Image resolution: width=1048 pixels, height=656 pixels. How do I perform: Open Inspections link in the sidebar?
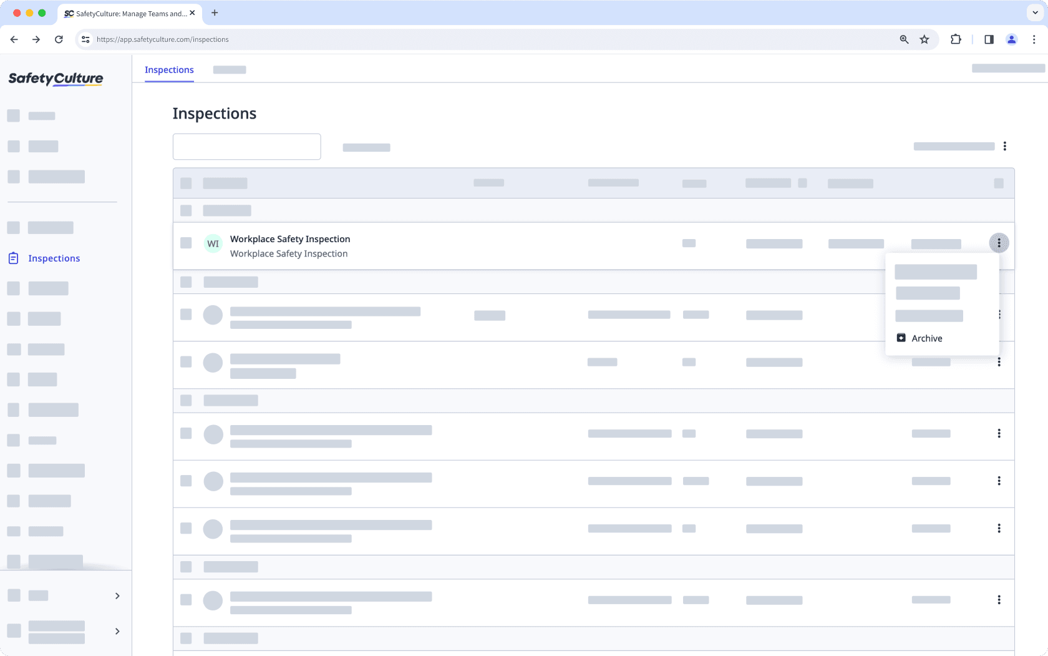(54, 258)
